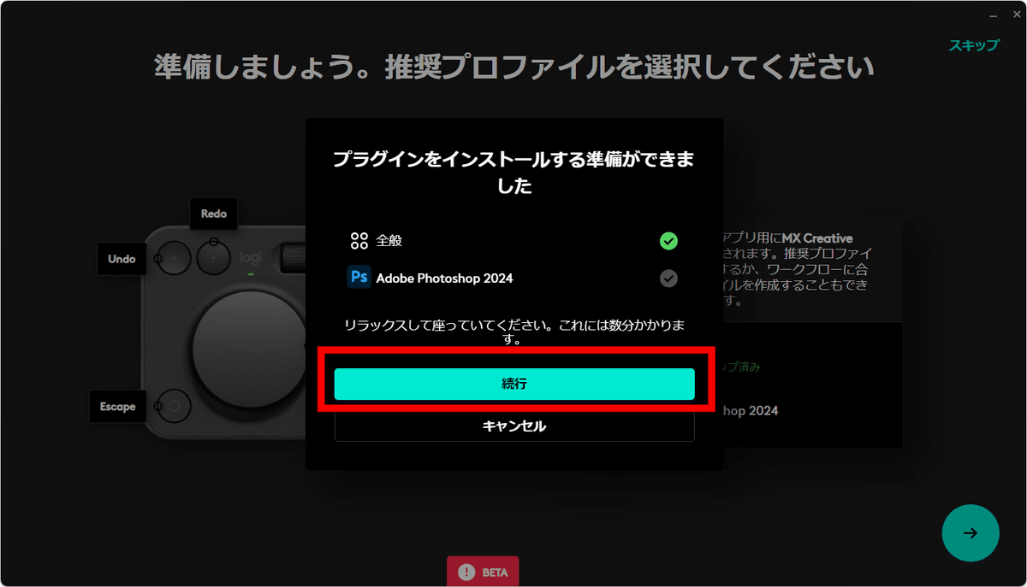Screen dimensions: 1027x587
Task: Click the green checkmark next to 全般
Action: (668, 241)
